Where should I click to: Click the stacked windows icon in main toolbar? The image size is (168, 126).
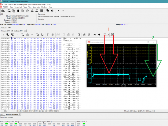pos(48,11)
